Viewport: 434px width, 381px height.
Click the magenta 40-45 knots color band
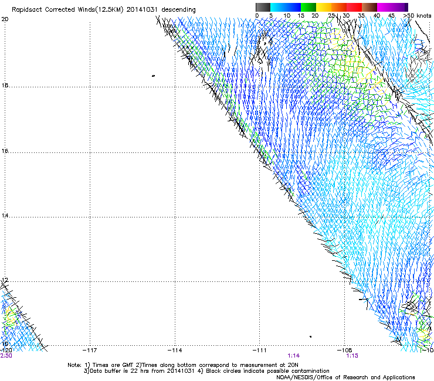click(x=385, y=7)
